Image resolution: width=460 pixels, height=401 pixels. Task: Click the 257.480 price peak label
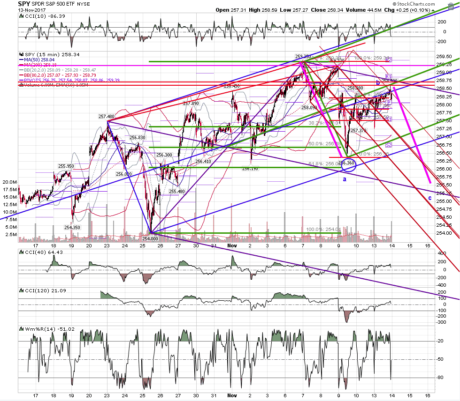106,117
